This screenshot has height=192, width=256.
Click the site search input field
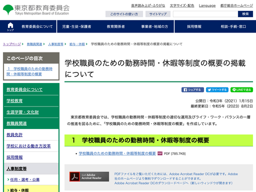[205, 14]
